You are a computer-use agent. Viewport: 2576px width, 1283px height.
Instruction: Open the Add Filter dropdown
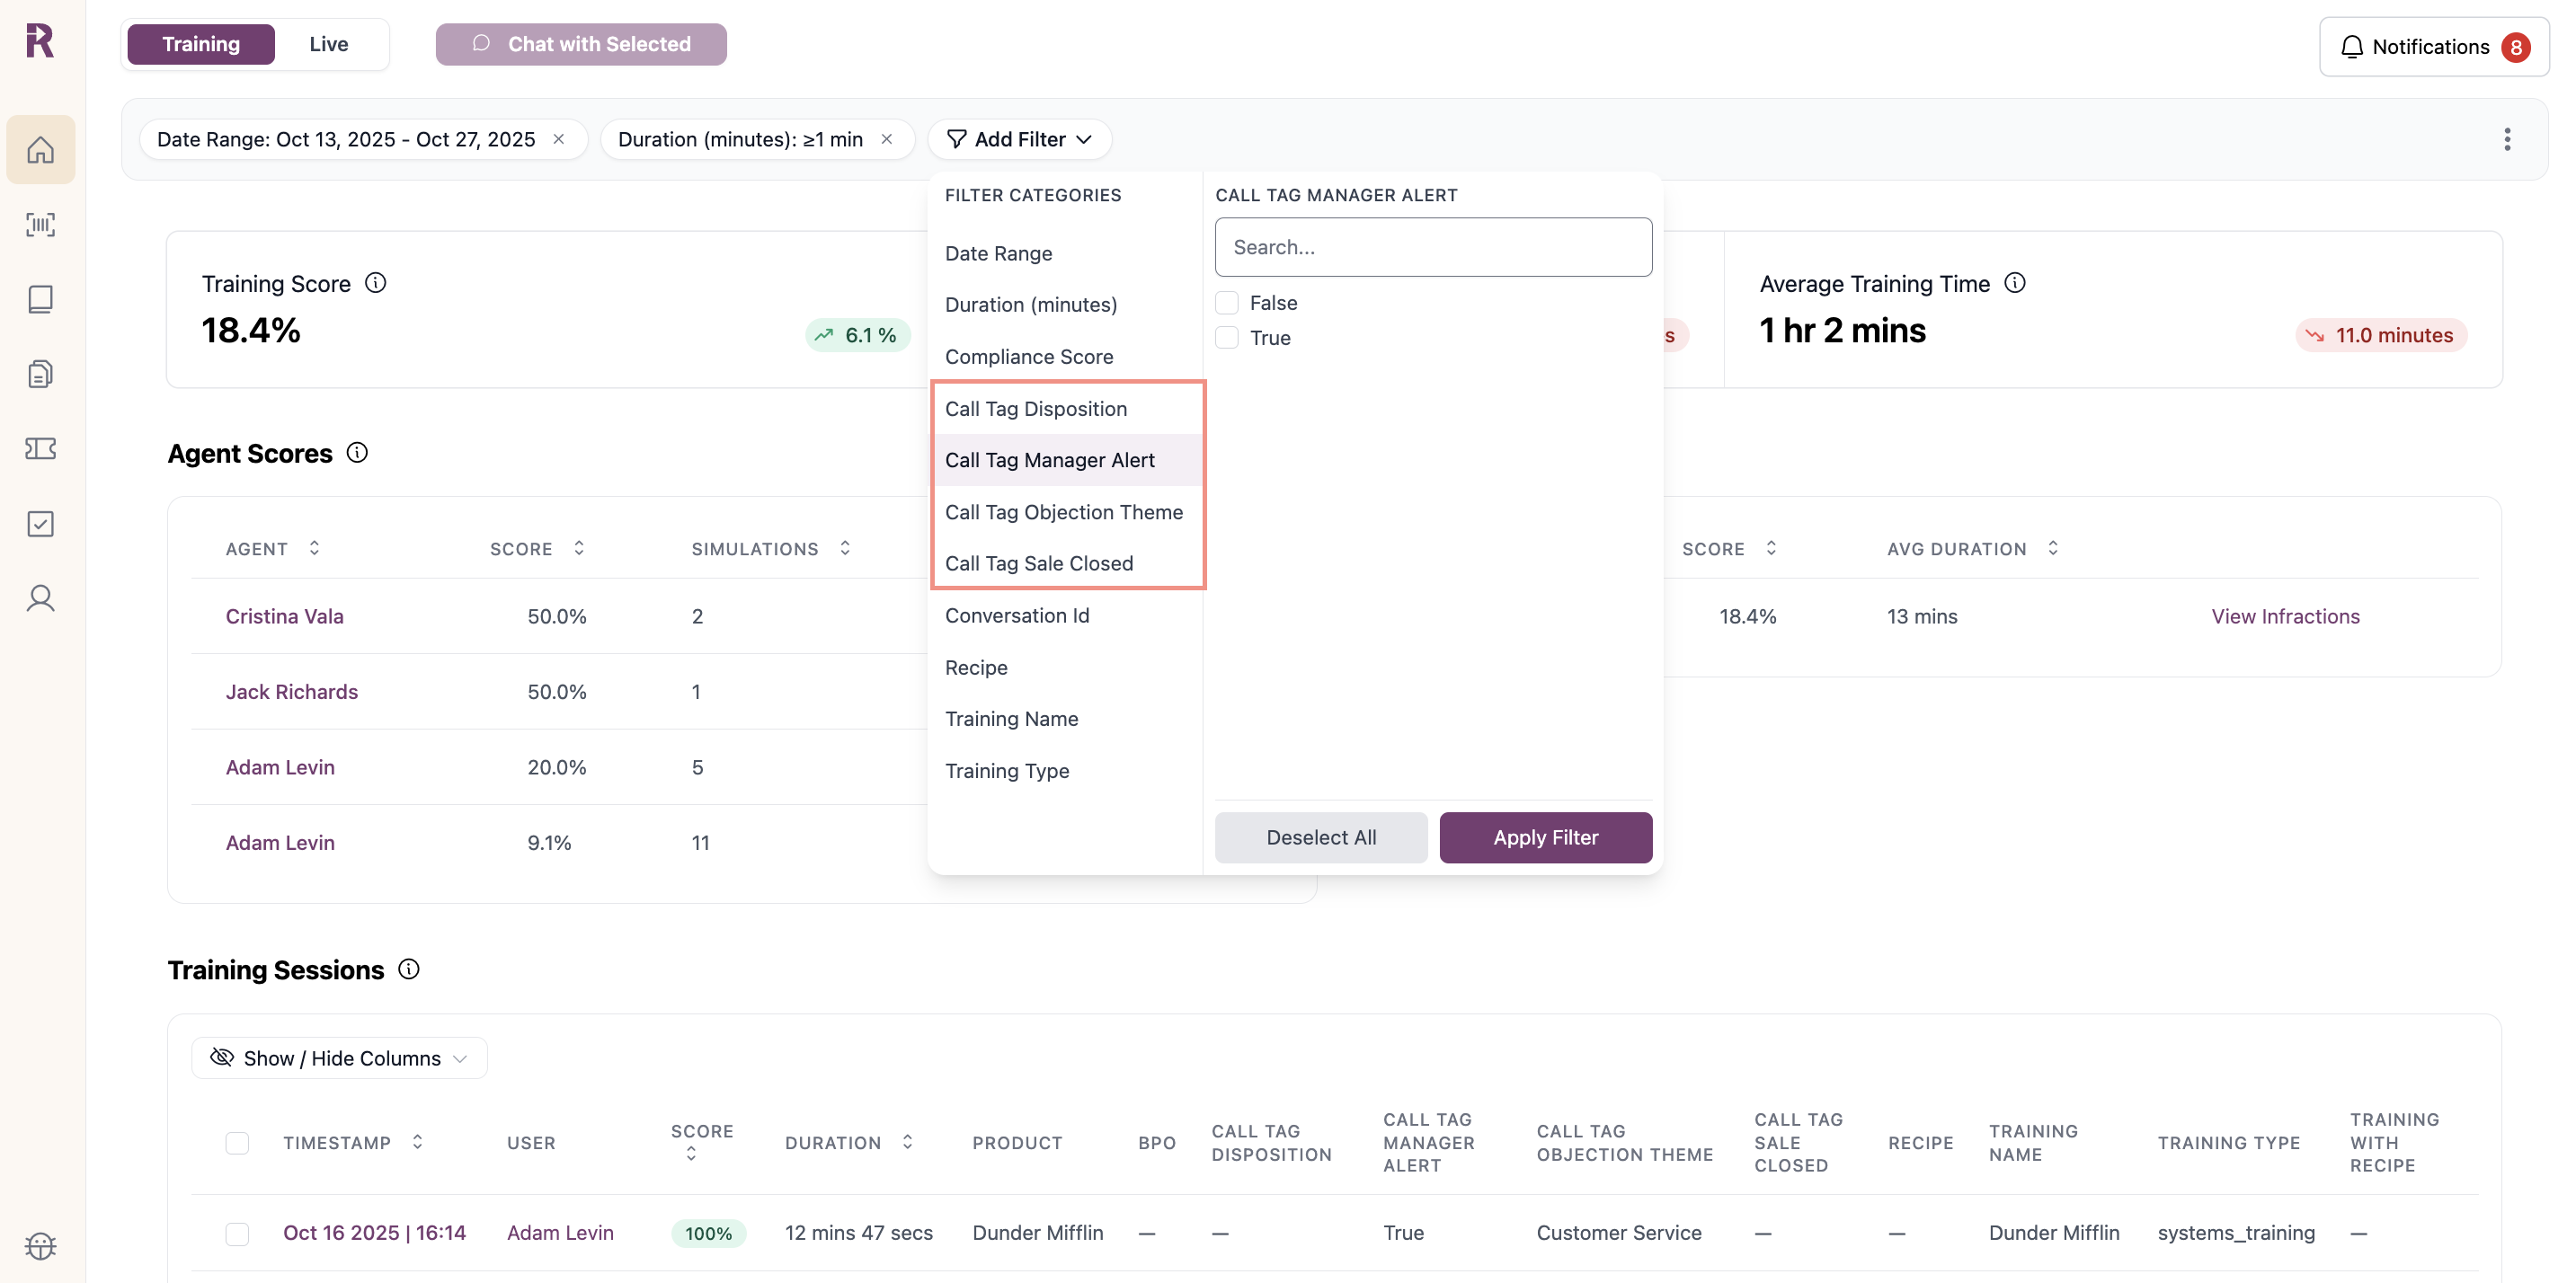pyautogui.click(x=1019, y=139)
